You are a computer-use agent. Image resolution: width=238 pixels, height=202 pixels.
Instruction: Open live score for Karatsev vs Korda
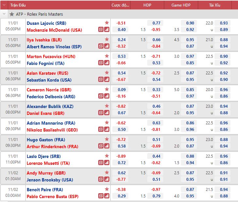pyautogui.click(x=101, y=79)
